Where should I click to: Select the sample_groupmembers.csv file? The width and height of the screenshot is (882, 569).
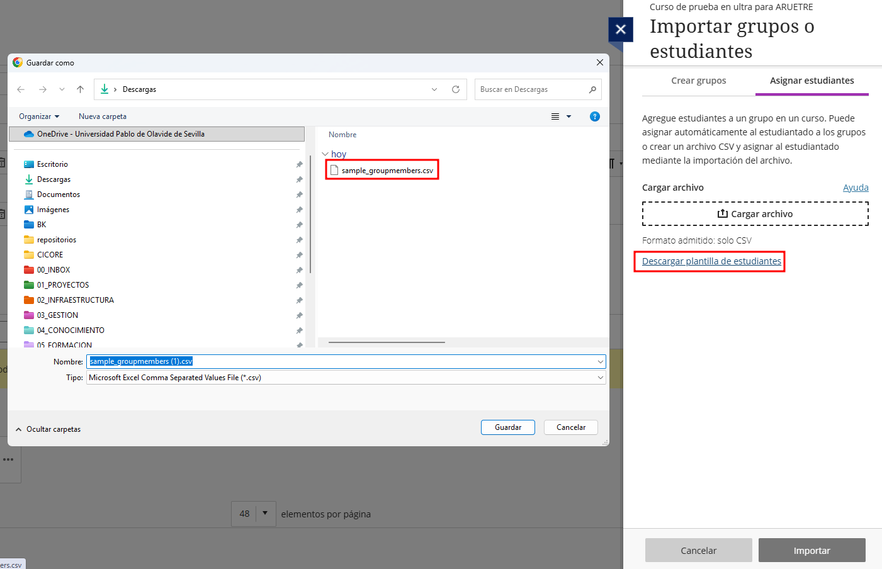tap(387, 171)
